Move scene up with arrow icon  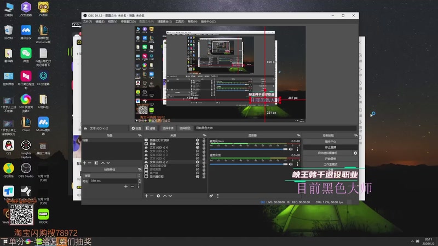pos(103,163)
